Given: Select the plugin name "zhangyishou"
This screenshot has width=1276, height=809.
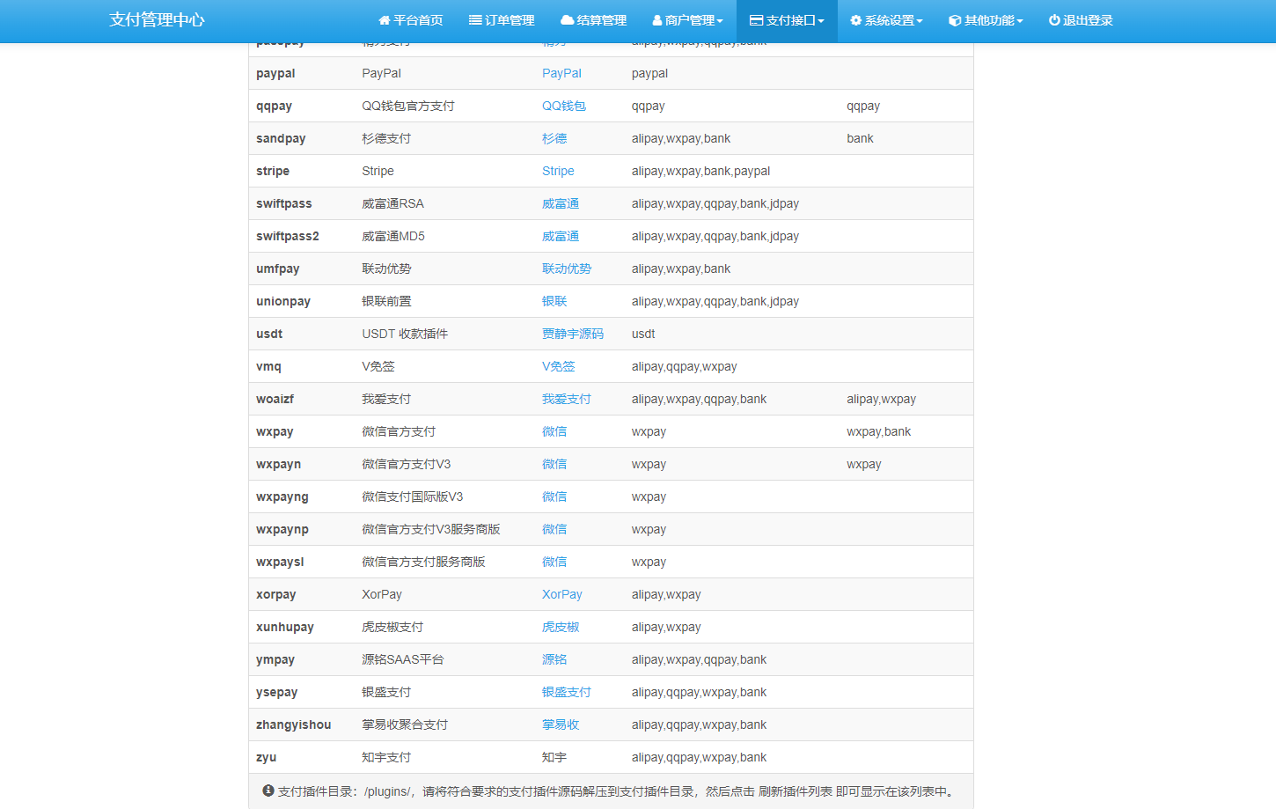Looking at the screenshot, I should [x=294, y=724].
